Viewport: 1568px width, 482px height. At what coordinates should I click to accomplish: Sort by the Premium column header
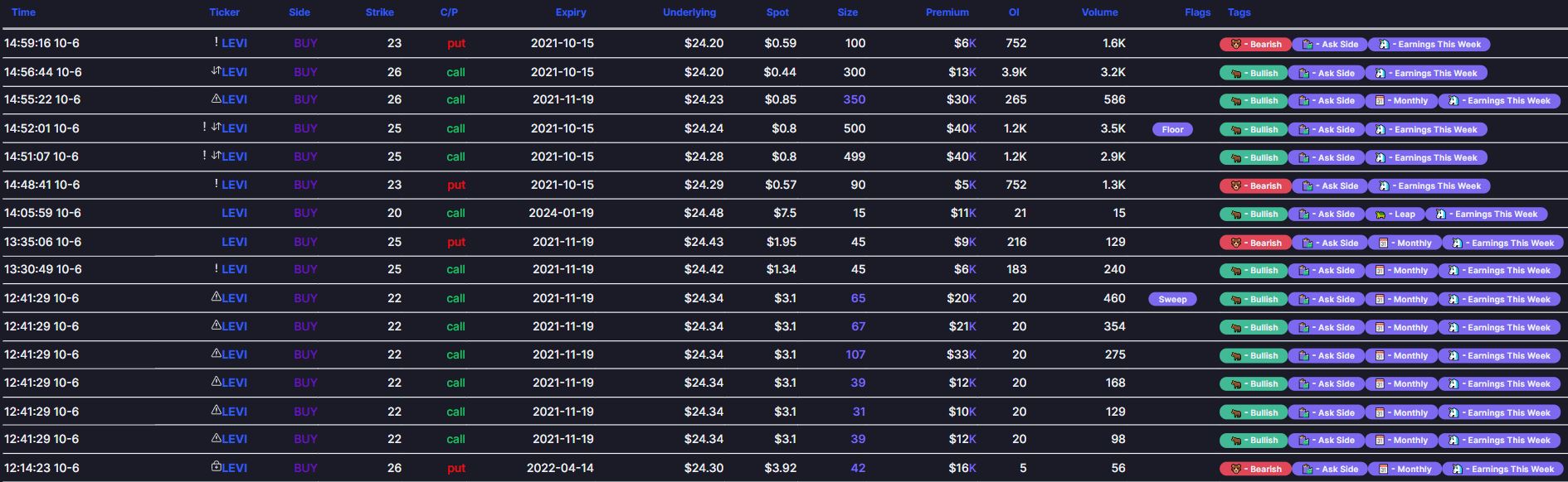pos(947,12)
